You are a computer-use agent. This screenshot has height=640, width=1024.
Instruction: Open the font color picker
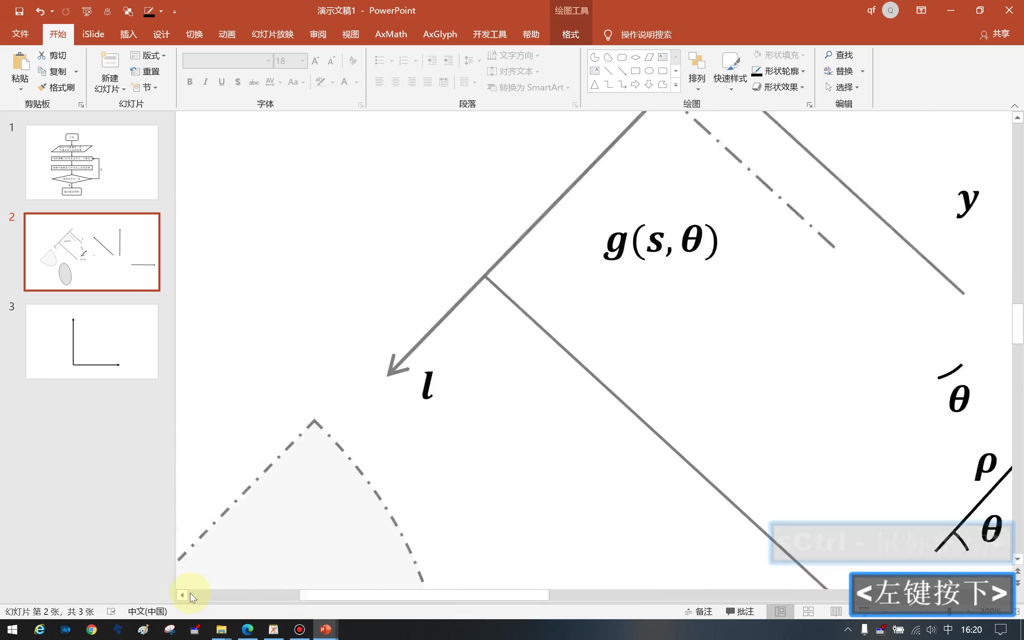(x=344, y=82)
